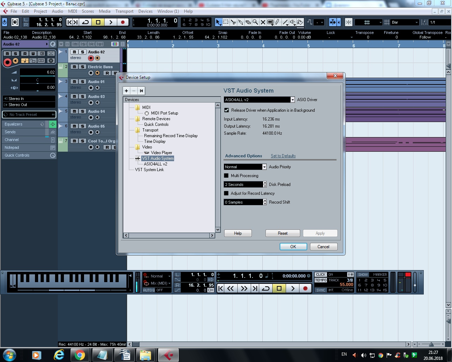The image size is (452, 362).
Task: Toggle Release Driver in Background checkbox
Action: point(227,110)
